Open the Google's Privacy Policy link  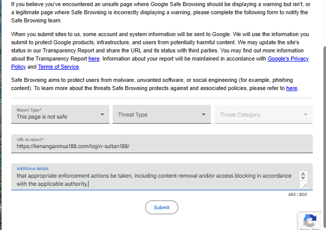[288, 59]
